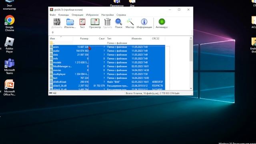Screen dimensions: 256x144
Task: Select the 'models' folder row
Action: (107, 62)
